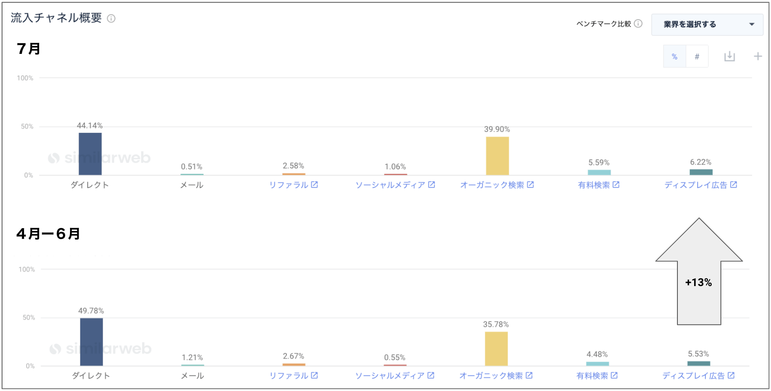Open the April–June 有料検索 link
This screenshot has height=391, width=771.
tap(592, 376)
